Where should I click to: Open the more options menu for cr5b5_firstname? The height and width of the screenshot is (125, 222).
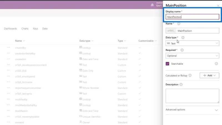click(8, 82)
